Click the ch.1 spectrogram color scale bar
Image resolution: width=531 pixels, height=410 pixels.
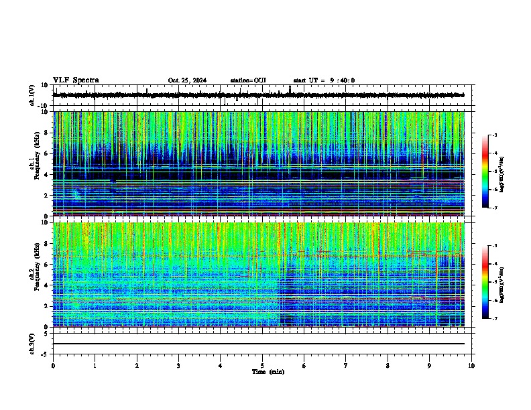click(x=485, y=172)
